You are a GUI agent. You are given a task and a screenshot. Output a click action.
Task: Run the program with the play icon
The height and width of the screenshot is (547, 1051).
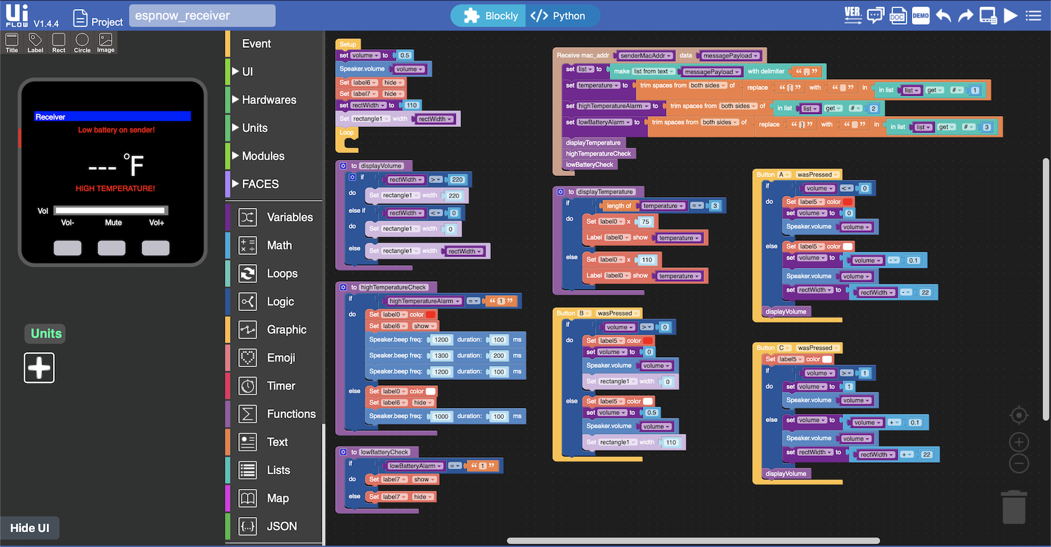(1010, 15)
